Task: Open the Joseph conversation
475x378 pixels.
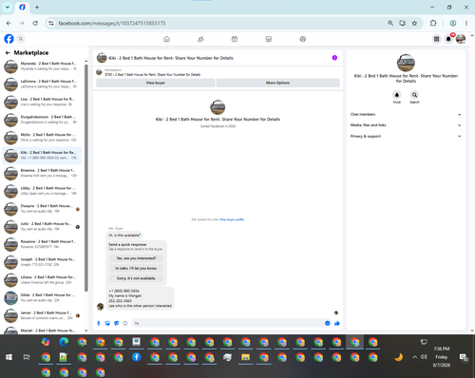Action: tap(42, 262)
